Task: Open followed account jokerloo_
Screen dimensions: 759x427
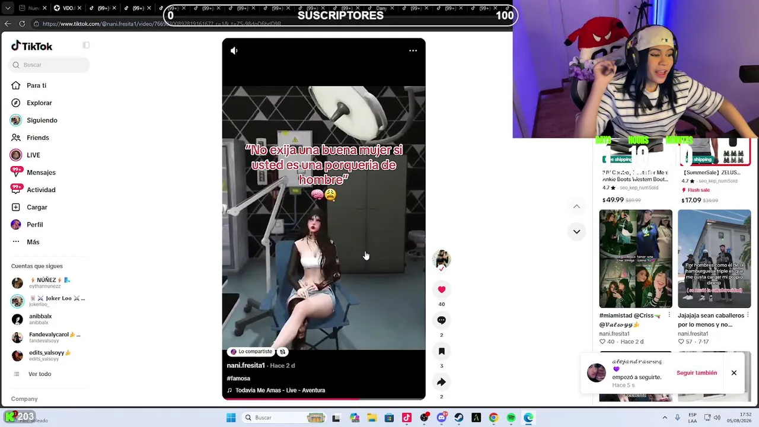Action: point(49,301)
